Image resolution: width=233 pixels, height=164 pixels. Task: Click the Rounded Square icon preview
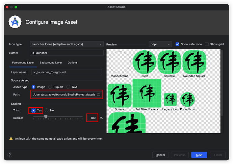coord(194,62)
